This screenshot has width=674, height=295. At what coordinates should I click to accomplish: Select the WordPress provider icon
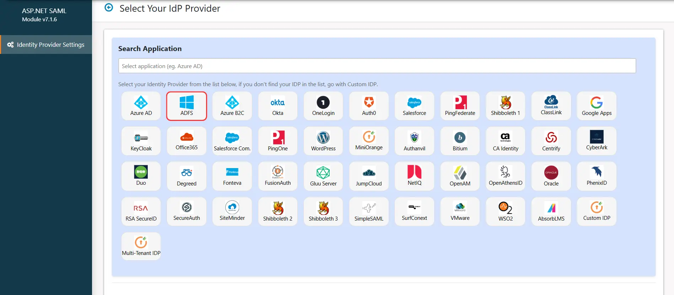(x=323, y=141)
